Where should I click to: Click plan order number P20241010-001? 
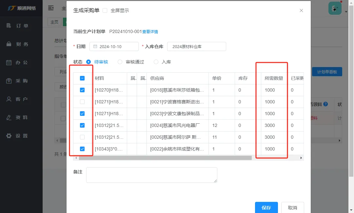[126, 31]
